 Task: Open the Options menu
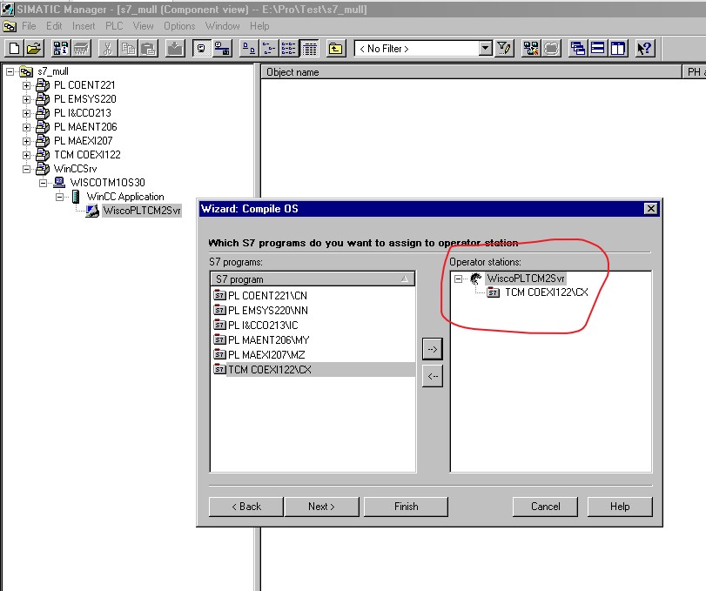[x=179, y=26]
